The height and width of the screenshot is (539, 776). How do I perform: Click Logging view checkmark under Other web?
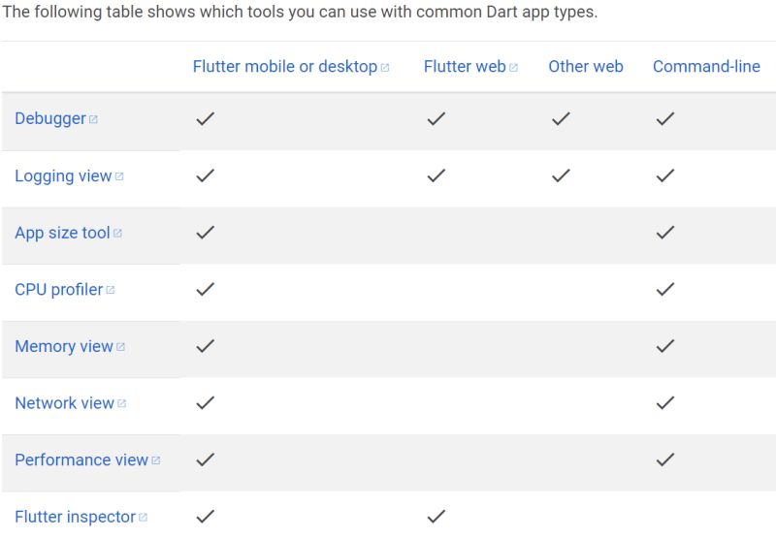point(561,175)
